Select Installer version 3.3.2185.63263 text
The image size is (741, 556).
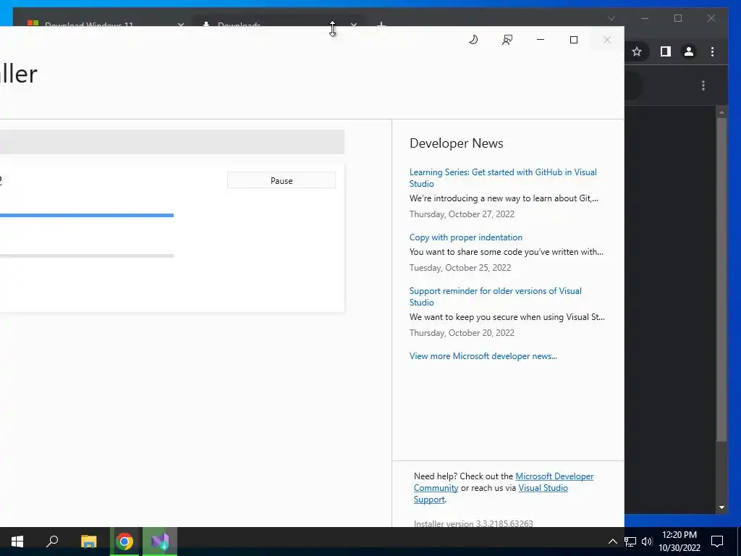coord(473,523)
